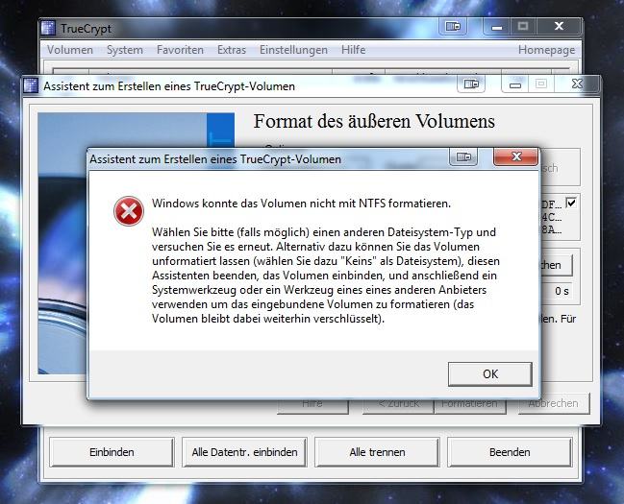Open the Extras menu in TrueCrypt
Screen dimensions: 624x504
(x=232, y=50)
